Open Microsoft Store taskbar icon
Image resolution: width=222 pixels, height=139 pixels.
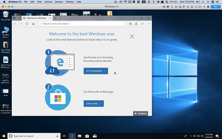click(87, 136)
